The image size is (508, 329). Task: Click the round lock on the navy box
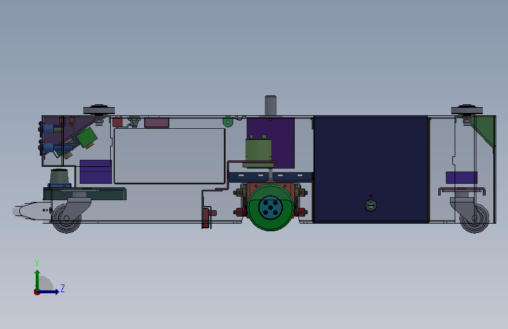[x=371, y=205]
